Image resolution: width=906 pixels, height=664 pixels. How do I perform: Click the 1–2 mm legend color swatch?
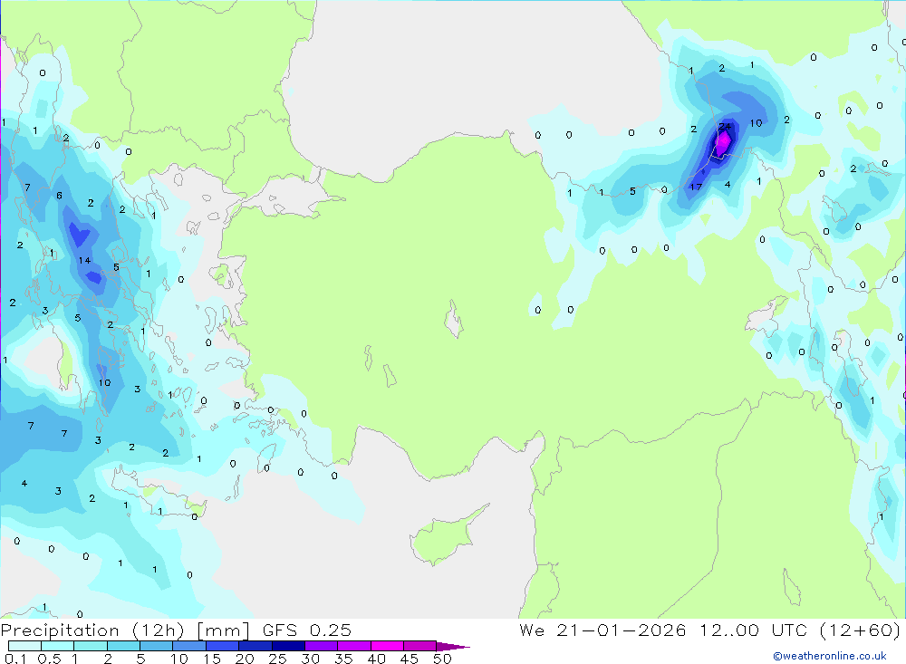(x=91, y=646)
